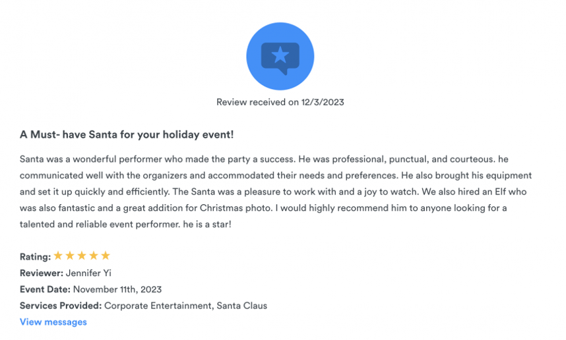This screenshot has width=566, height=340.
Task: Click the review title about must-have Santa
Action: (127, 135)
